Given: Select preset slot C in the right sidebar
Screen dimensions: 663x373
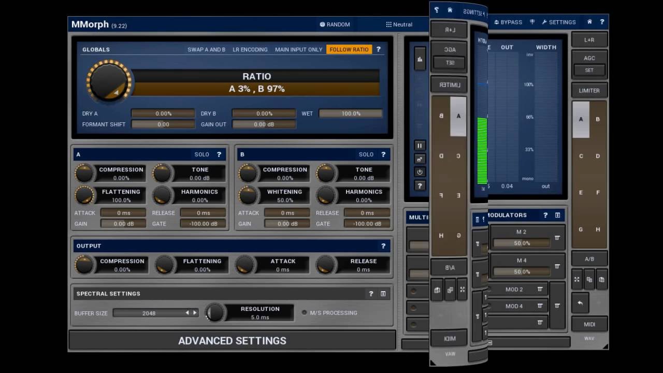Looking at the screenshot, I should 581,156.
